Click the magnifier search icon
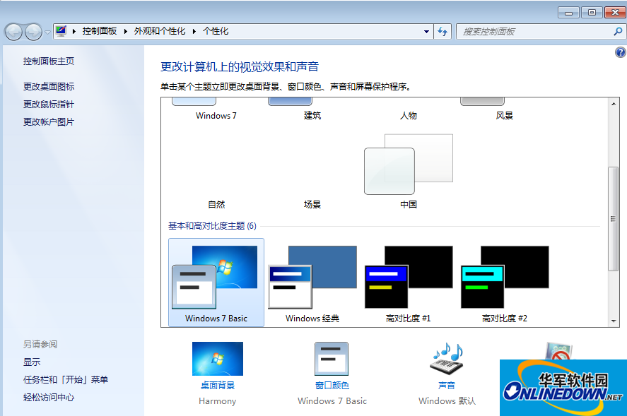 (618, 31)
